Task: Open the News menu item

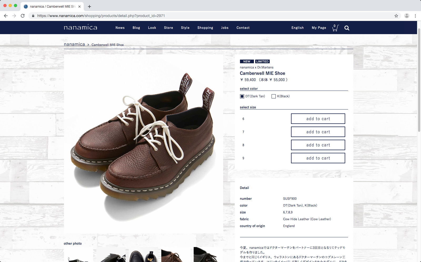Action: tap(120, 28)
